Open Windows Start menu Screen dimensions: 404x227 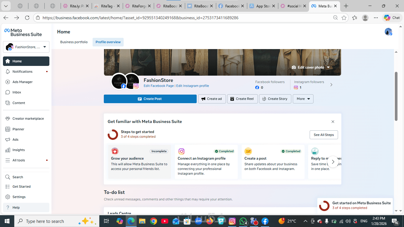[7, 221]
